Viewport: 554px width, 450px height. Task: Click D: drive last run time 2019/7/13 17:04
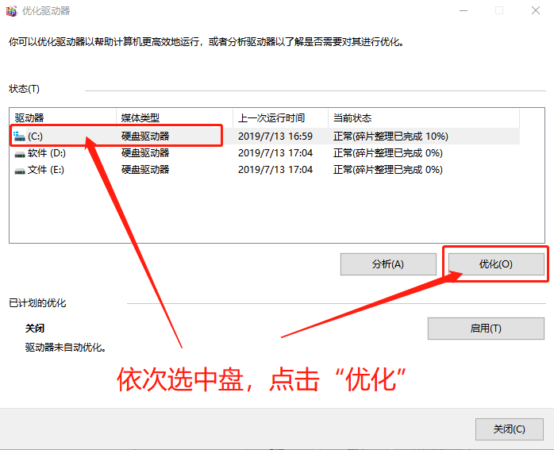coord(275,153)
